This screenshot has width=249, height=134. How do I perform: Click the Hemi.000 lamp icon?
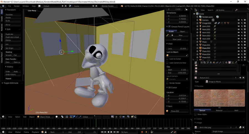200,26
